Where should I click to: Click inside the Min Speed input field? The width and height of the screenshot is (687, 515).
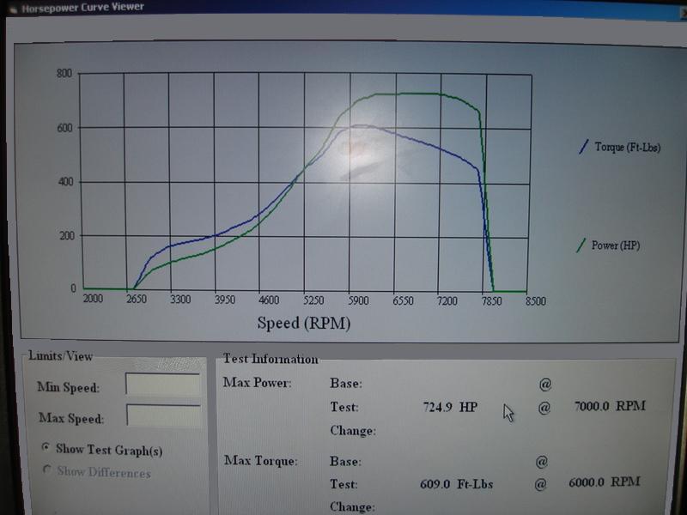pos(162,384)
